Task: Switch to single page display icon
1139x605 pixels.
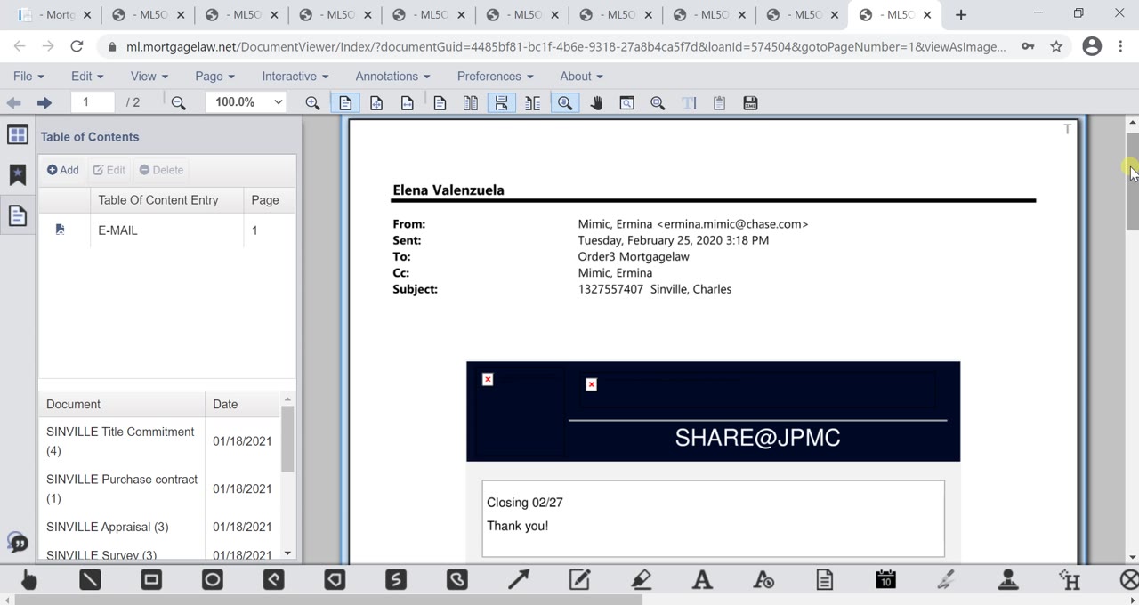Action: click(440, 103)
